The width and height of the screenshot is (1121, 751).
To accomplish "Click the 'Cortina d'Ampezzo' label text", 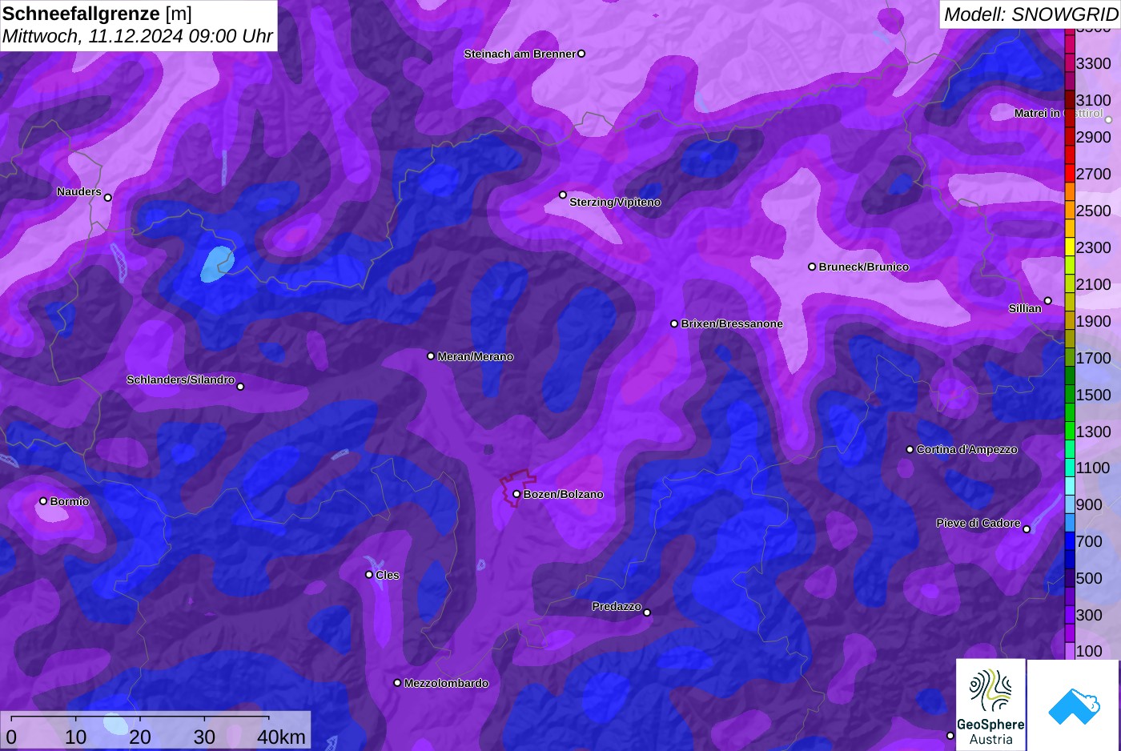I will click(x=967, y=449).
